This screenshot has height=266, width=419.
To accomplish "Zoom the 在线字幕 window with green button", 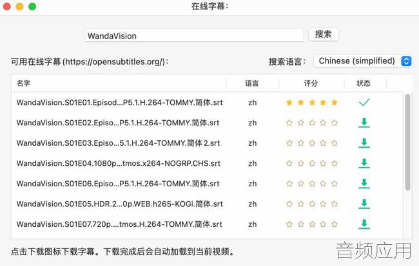I will (32, 6).
